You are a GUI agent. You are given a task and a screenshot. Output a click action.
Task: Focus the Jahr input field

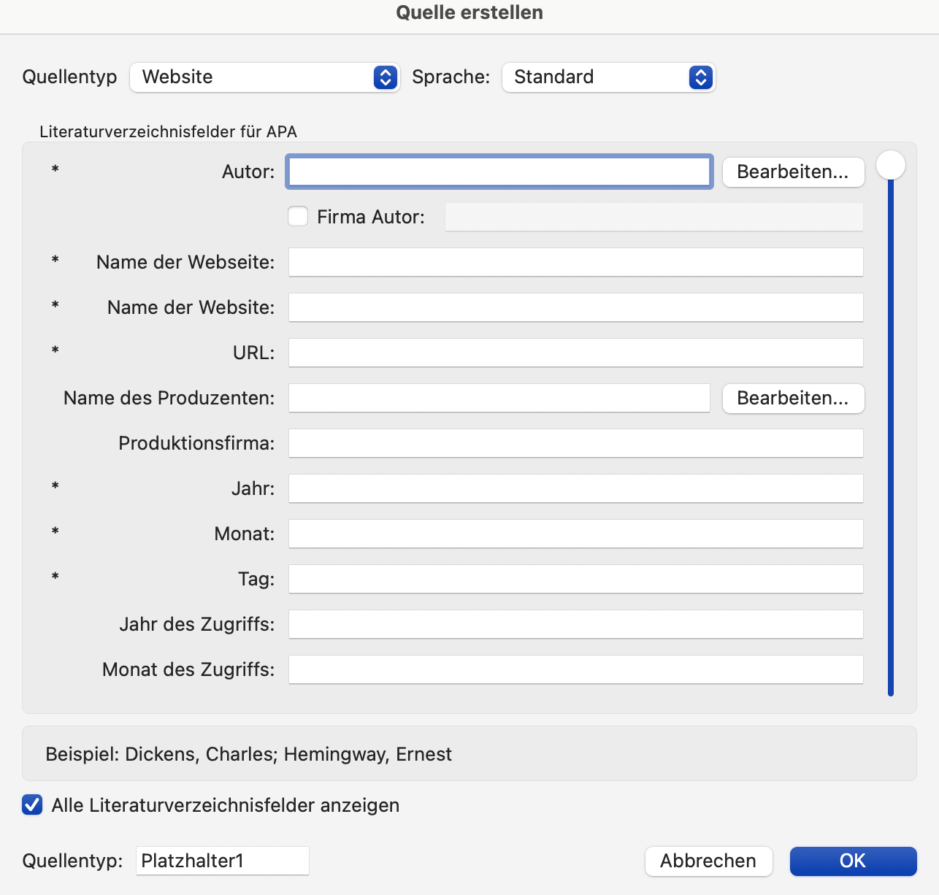pos(575,488)
